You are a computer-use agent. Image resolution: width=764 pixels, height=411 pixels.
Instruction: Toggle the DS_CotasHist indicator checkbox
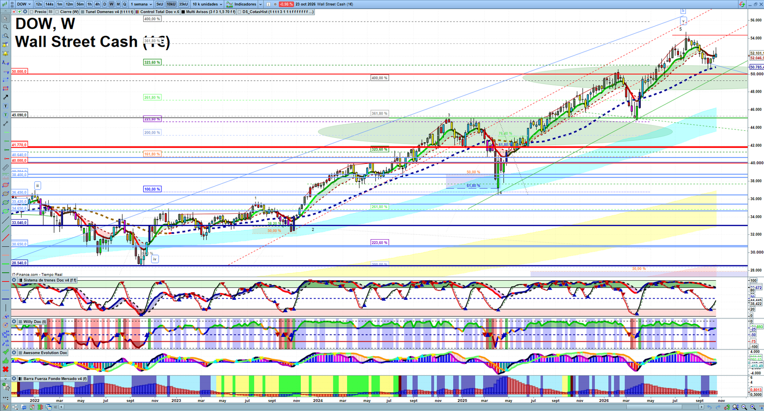[240, 11]
